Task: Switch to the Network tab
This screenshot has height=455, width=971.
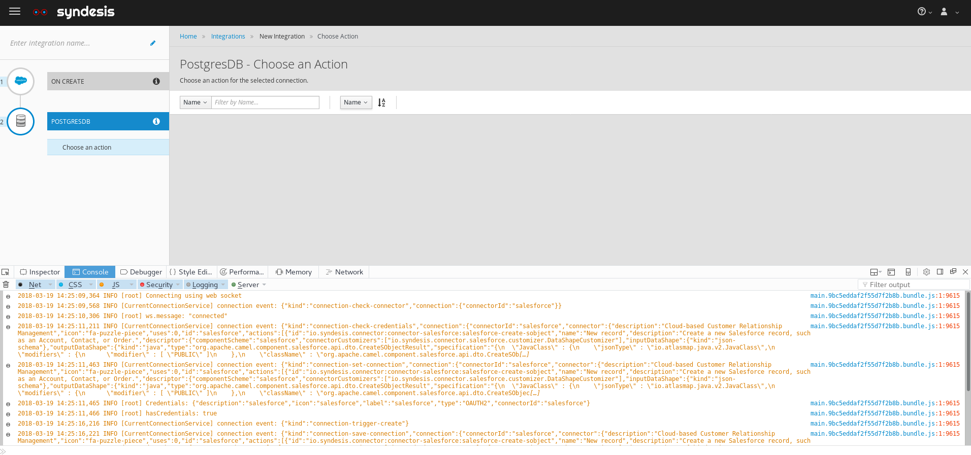Action: pyautogui.click(x=344, y=272)
